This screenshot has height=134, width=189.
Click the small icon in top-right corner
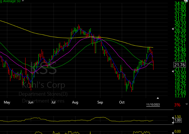pos(187,1)
